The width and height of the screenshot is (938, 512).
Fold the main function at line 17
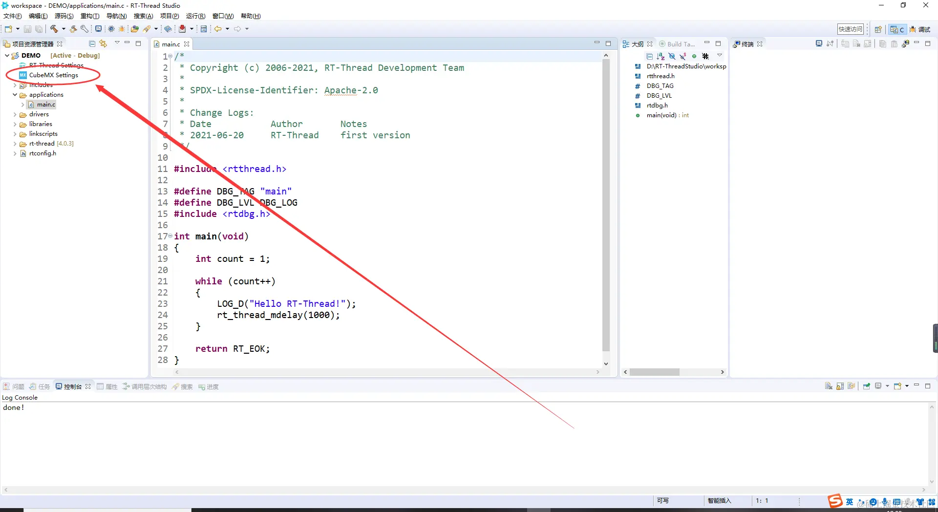[x=171, y=236]
